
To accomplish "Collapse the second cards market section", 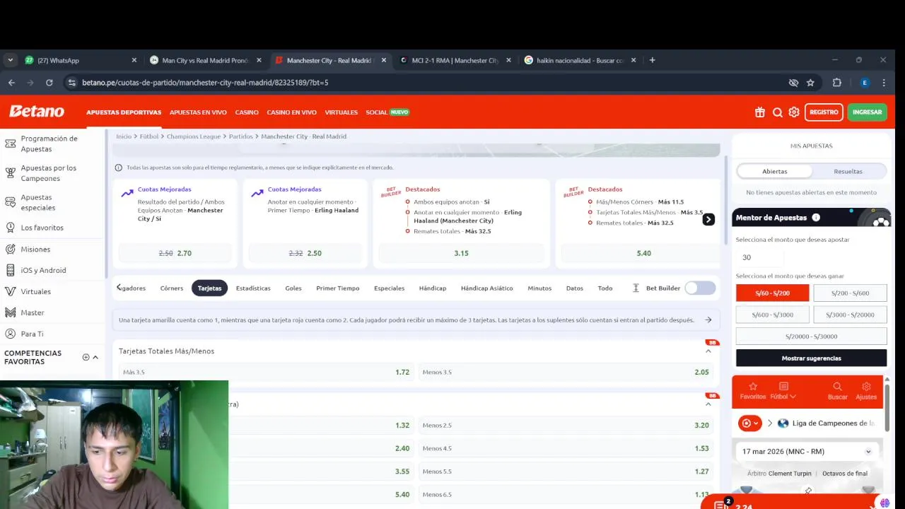I will coord(708,404).
